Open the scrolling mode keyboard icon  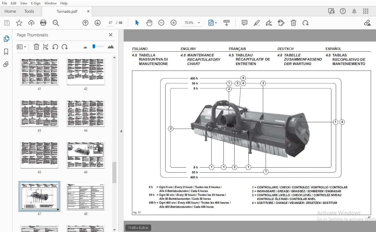click(227, 23)
